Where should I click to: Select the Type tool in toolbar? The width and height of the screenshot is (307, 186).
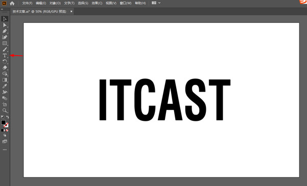(x=5, y=56)
